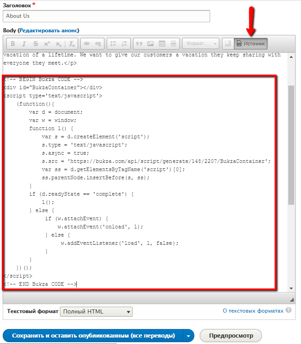The height and width of the screenshot is (344, 301).
Task: Click the subscript icon
Action: pyautogui.click(x=58, y=44)
